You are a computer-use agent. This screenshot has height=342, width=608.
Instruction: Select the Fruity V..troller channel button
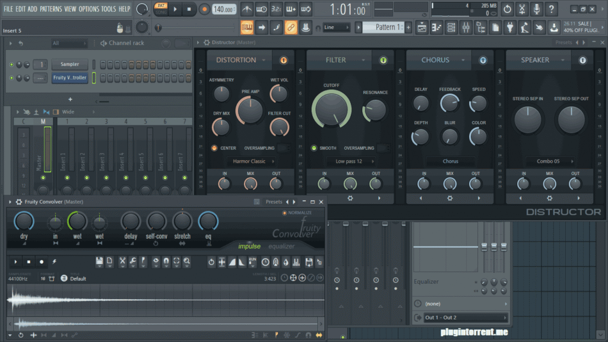pos(70,78)
